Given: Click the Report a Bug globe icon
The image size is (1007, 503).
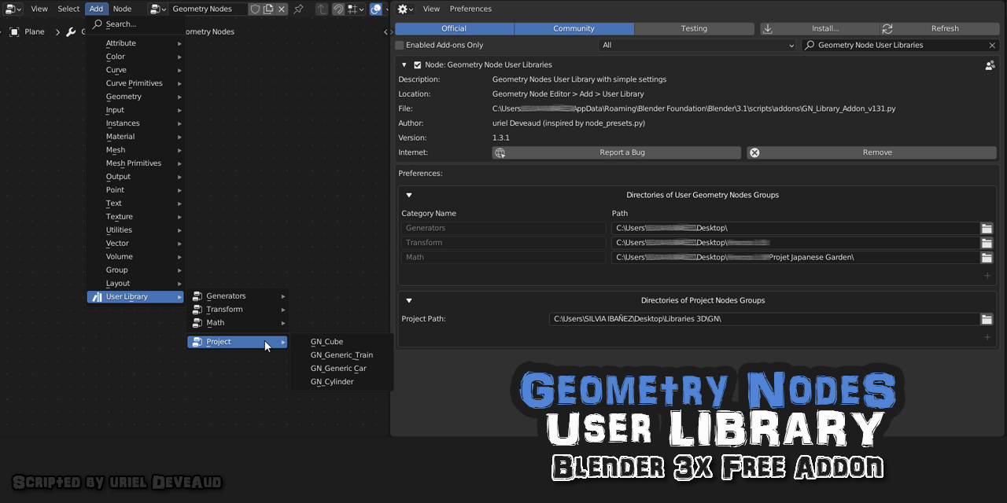Looking at the screenshot, I should 500,152.
